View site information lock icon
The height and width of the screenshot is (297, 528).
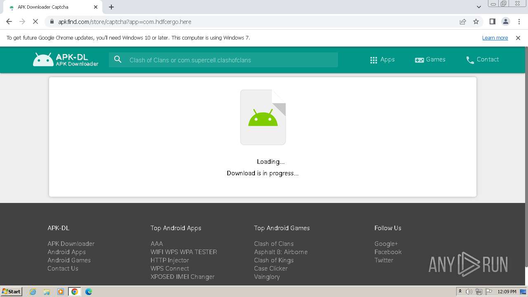(52, 21)
